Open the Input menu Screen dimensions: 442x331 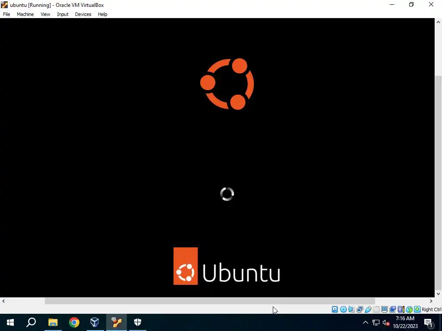pos(63,14)
